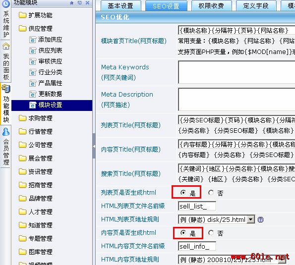Click the HTML列表页文件名前缀 input field
295x265 pixels.
[x=197, y=206]
